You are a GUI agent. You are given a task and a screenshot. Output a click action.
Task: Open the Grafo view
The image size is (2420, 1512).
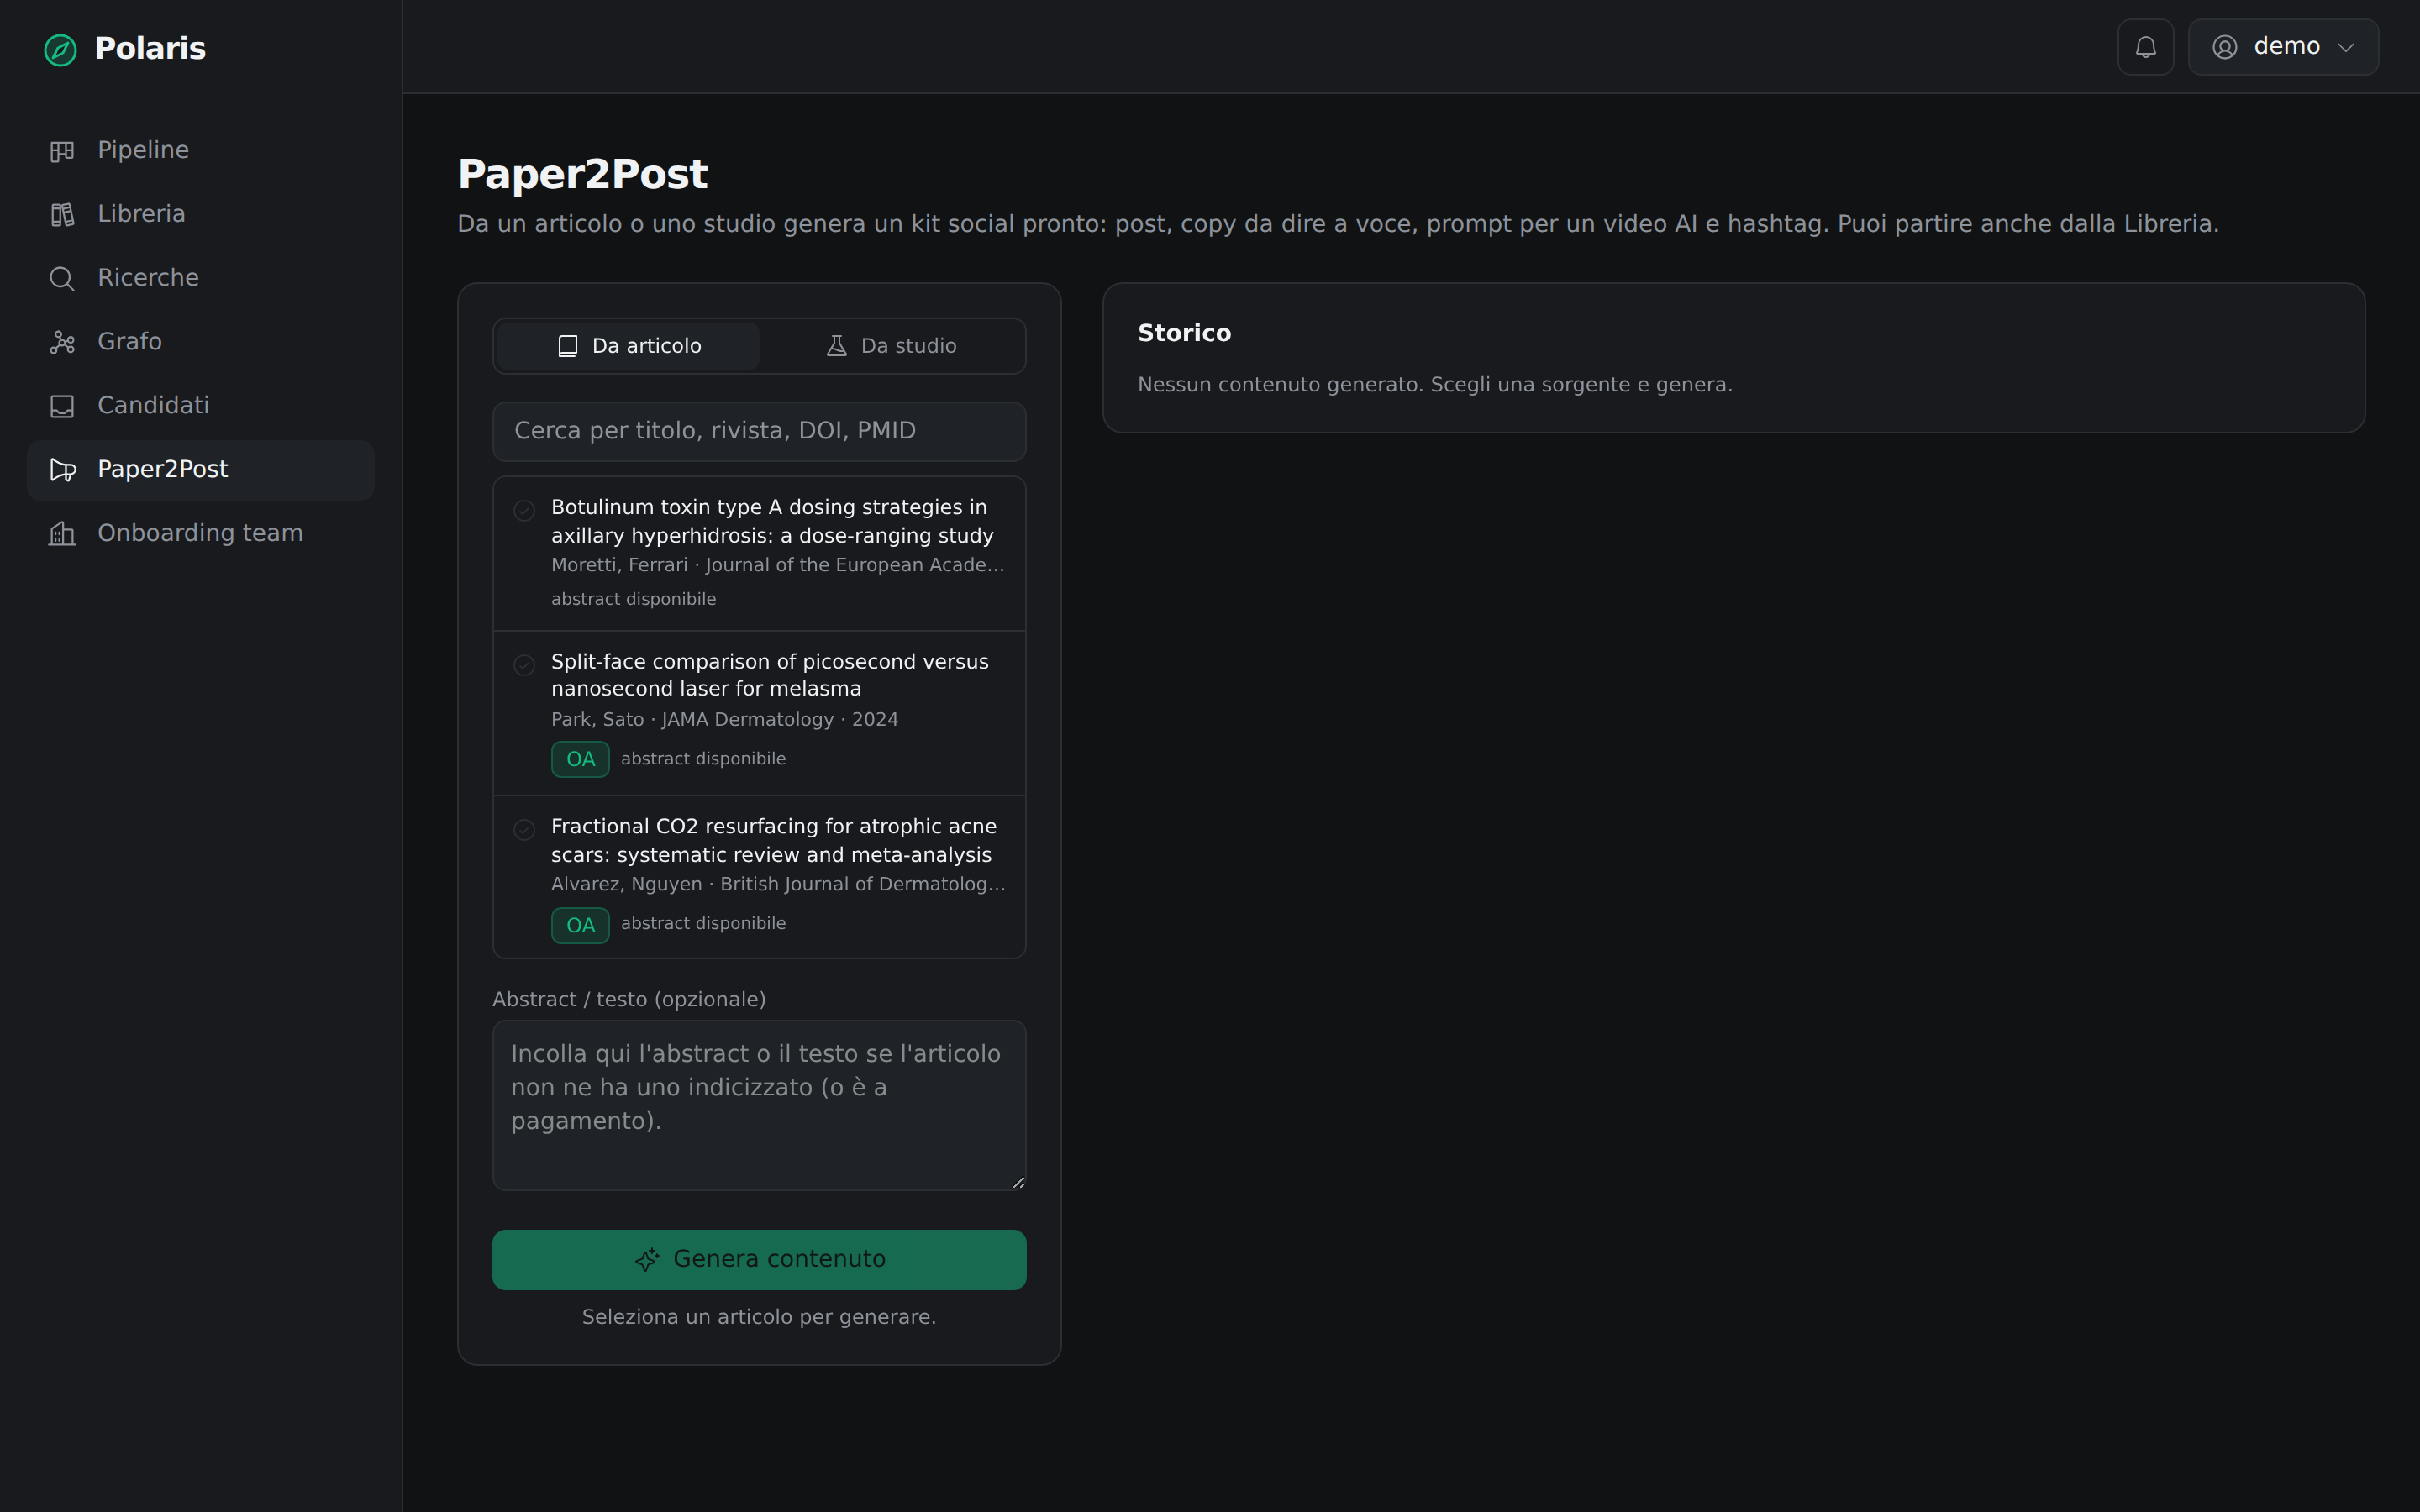coord(200,343)
